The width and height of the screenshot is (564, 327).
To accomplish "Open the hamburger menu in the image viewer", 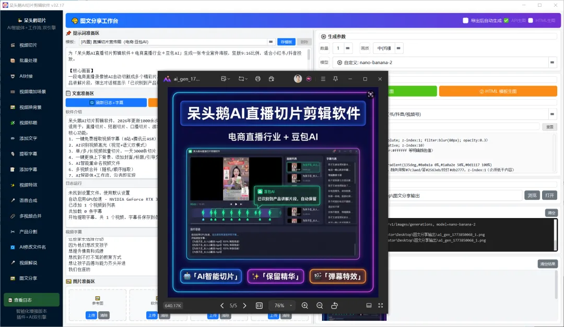I will point(323,79).
